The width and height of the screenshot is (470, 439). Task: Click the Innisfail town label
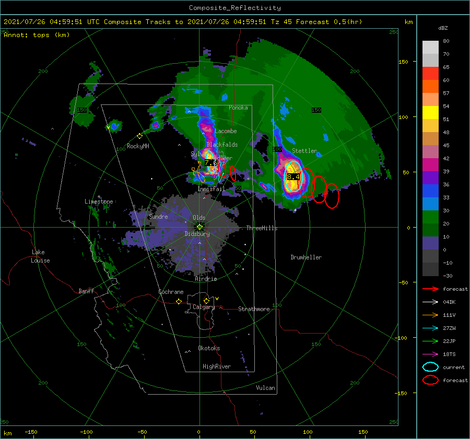(211, 189)
